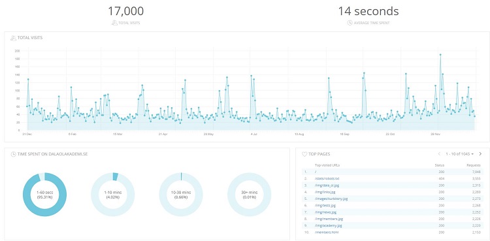Image resolution: width=490 pixels, height=241 pixels.
Task: Select the 1-60 secs donut chart
Action: 44,195
